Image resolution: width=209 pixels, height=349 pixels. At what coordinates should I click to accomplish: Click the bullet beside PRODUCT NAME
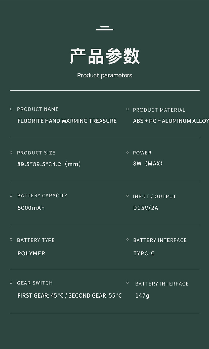(11, 109)
